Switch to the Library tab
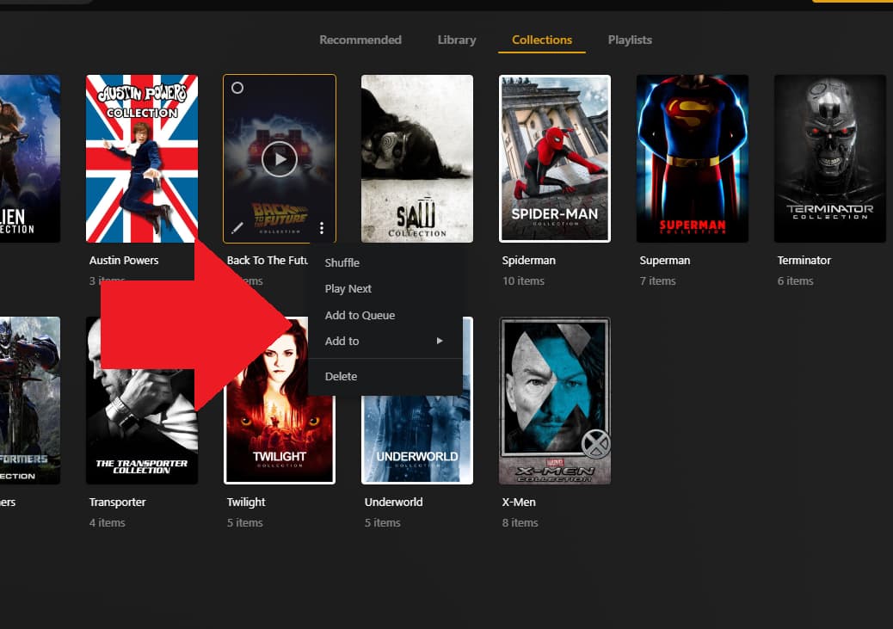This screenshot has width=893, height=629. click(456, 40)
